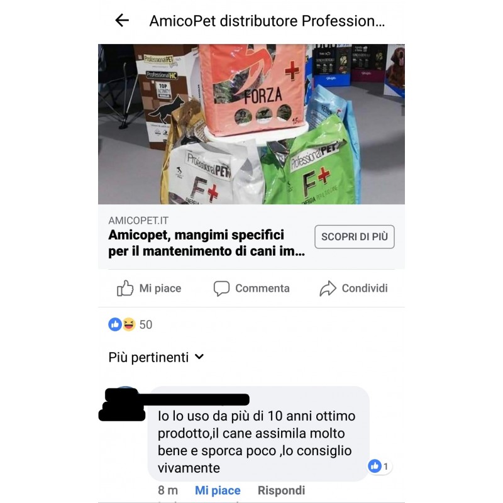Viewport: 503px width, 503px height.
Task: Tap the comment text bubble
Action: (258, 434)
